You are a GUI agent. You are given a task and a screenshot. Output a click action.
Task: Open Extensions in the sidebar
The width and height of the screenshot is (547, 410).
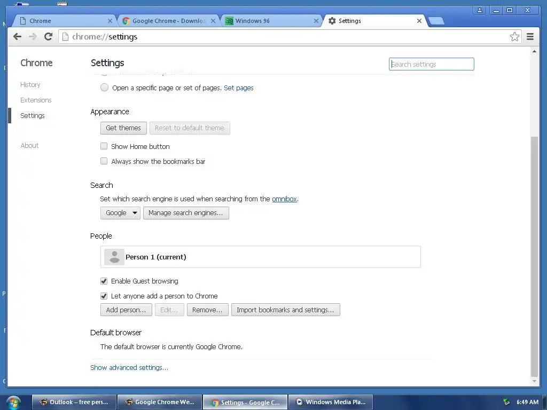click(36, 100)
